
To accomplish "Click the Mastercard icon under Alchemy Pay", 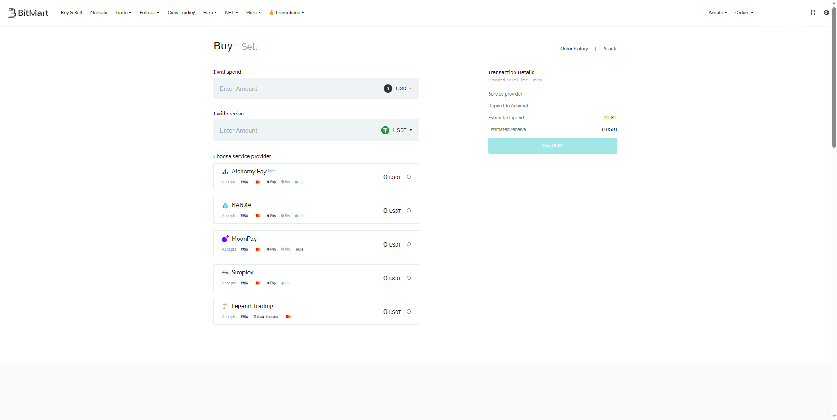I will [258, 182].
